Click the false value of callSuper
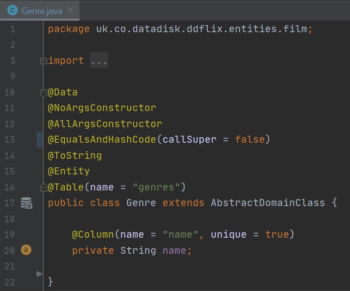Screen dimensions: 350x291 249,140
